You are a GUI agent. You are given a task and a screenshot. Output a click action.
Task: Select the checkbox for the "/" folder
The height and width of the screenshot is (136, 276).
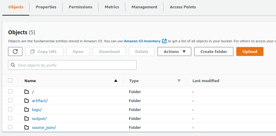tap(10, 91)
